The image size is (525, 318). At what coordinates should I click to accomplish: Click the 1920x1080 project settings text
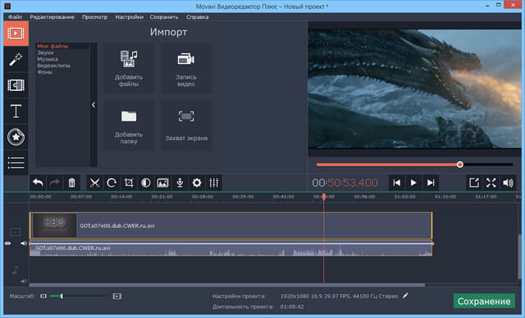point(339,296)
